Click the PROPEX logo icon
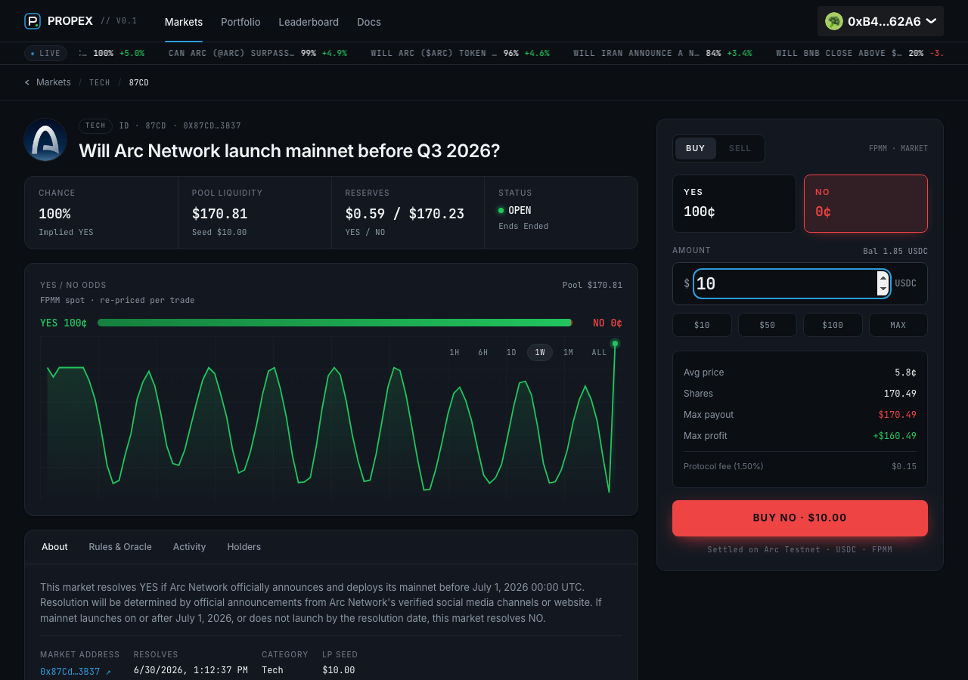968x680 pixels. [x=33, y=21]
